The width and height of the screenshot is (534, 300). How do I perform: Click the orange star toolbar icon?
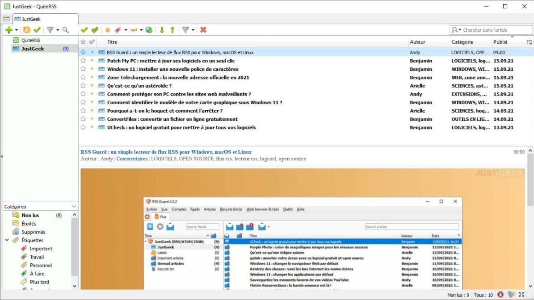point(108,30)
